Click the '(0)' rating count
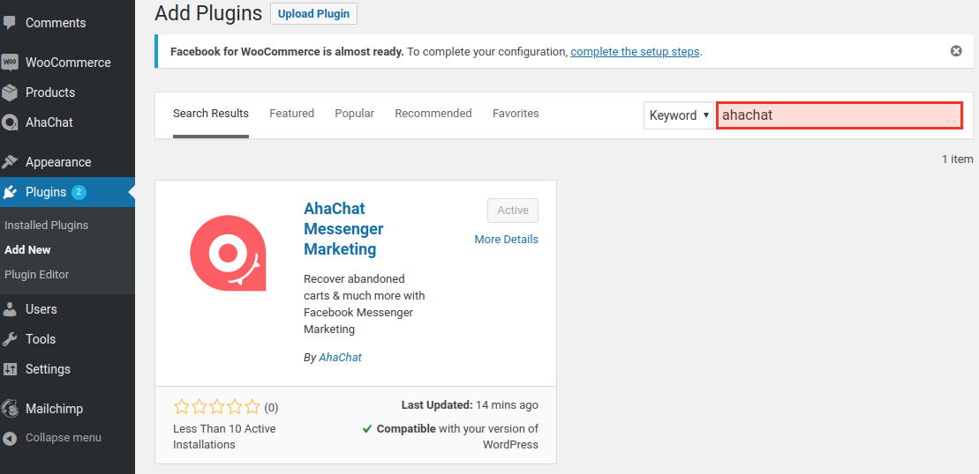This screenshot has height=474, width=979. [x=271, y=408]
